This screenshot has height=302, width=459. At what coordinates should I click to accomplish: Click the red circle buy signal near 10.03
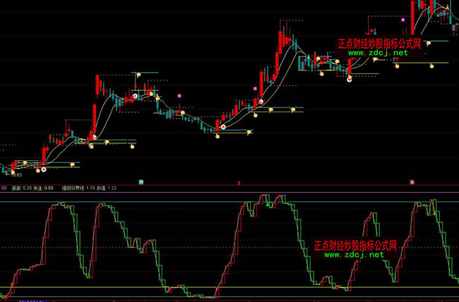pyautogui.click(x=43, y=169)
